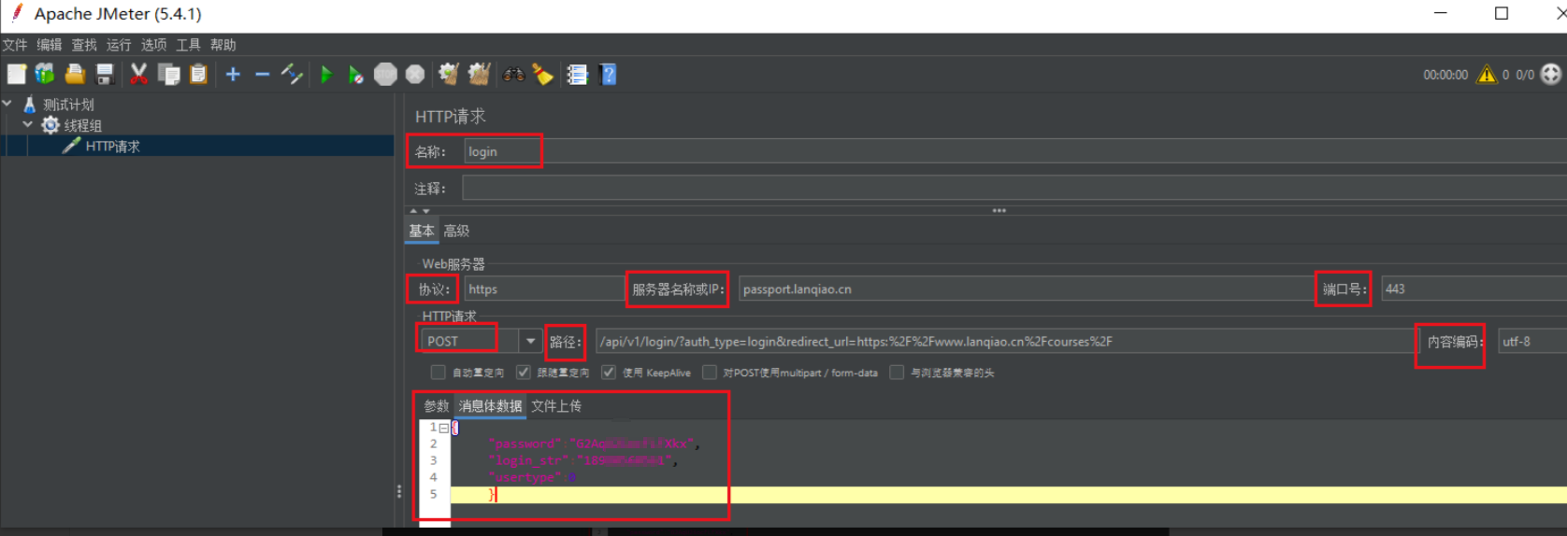1567x536 pixels.
Task: Toggle the 自动重定向 checkbox
Action: (x=438, y=373)
